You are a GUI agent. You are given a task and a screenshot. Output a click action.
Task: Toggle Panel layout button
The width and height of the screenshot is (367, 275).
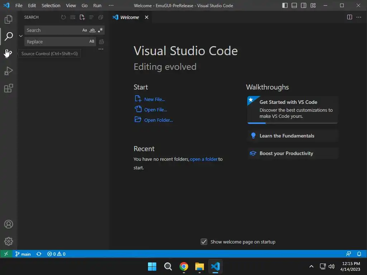(294, 5)
